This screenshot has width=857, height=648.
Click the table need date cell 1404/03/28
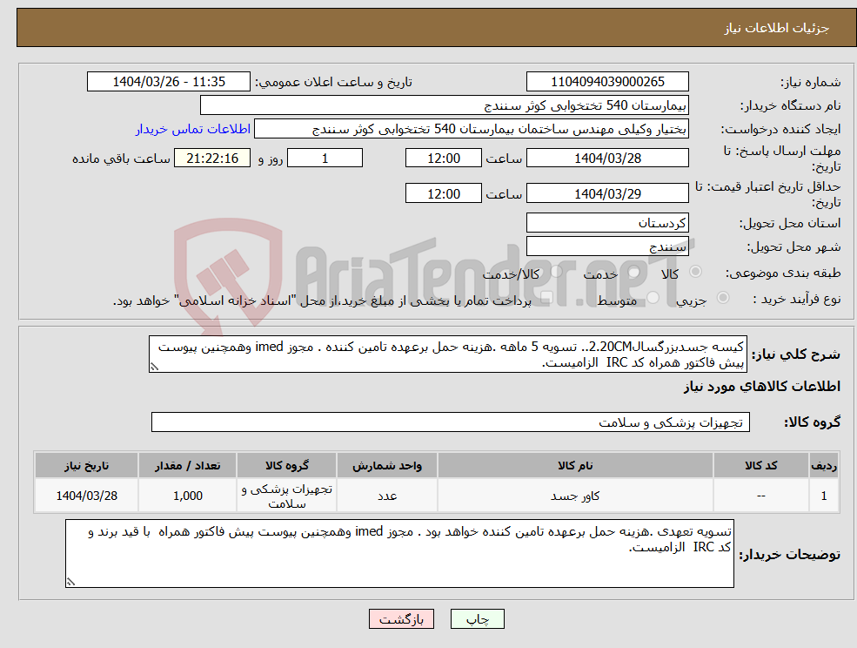click(x=86, y=496)
